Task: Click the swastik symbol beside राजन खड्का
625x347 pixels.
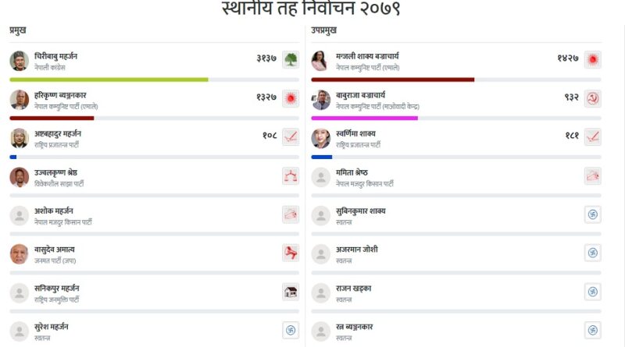Action: click(592, 292)
